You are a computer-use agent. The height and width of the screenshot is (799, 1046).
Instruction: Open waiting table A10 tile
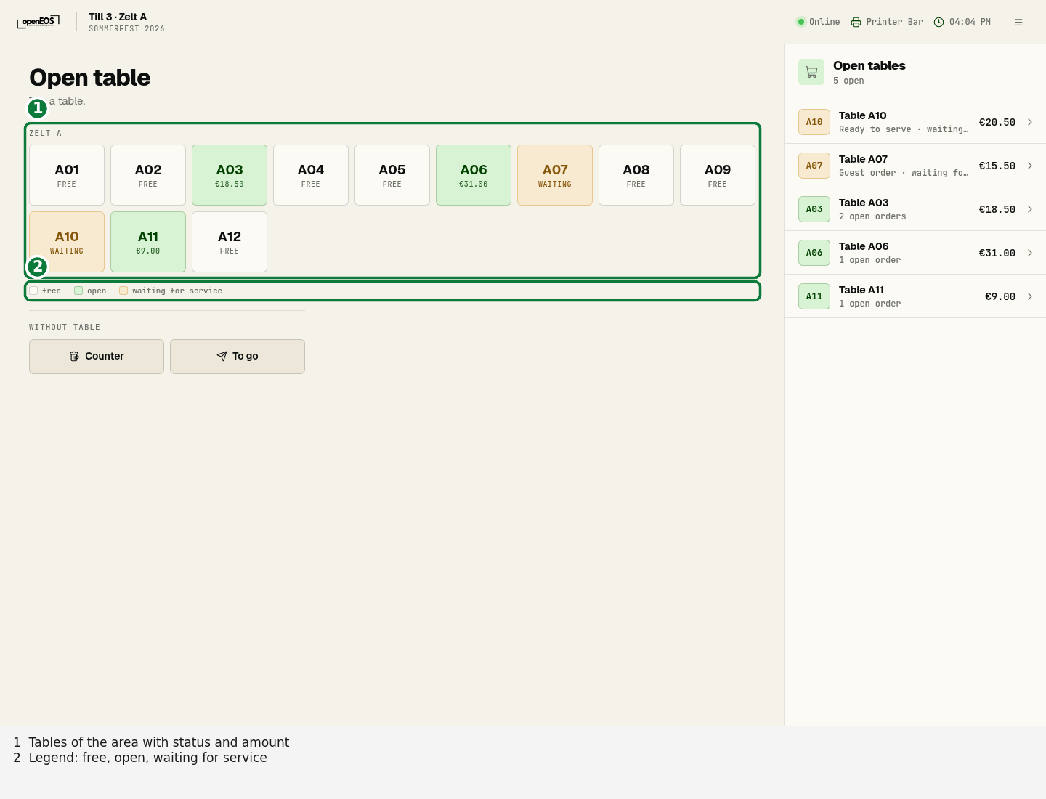coord(67,242)
